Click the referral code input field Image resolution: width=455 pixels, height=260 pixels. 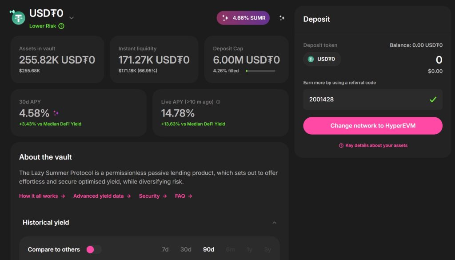364,100
